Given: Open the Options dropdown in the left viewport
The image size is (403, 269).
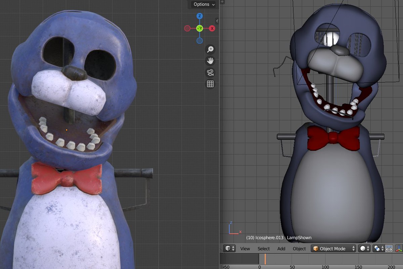Looking at the screenshot, I should [204, 4].
